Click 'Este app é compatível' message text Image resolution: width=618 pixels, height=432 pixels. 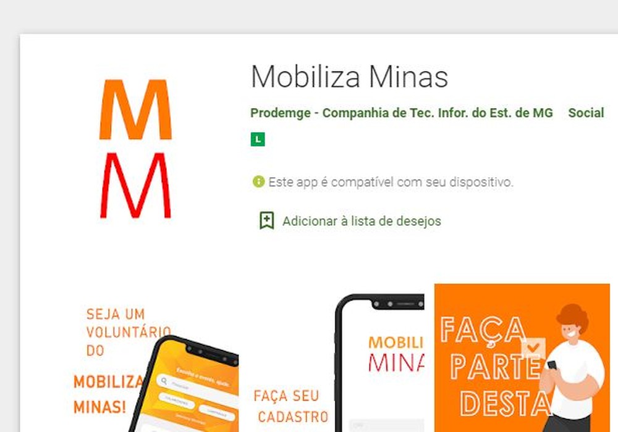(x=391, y=182)
